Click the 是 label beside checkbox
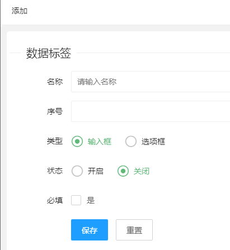Viewport: 230px width, 250px height. [x=91, y=200]
